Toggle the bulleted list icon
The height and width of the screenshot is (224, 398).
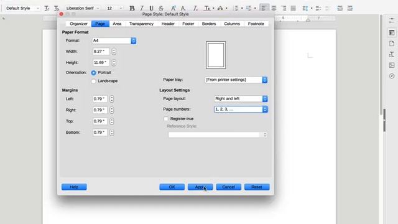pyautogui.click(x=236, y=8)
